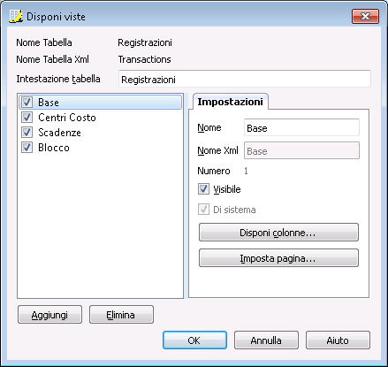This screenshot has width=388, height=367.
Task: Uncheck the Base view checkbox
Action: tap(27, 103)
